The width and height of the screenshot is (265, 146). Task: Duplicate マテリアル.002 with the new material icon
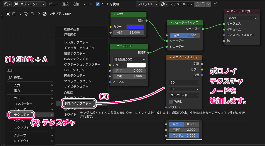[x=203, y=4]
